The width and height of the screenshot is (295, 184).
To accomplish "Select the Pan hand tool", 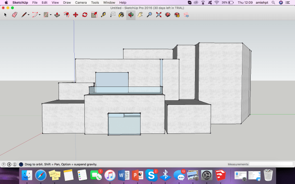I will [140, 15].
